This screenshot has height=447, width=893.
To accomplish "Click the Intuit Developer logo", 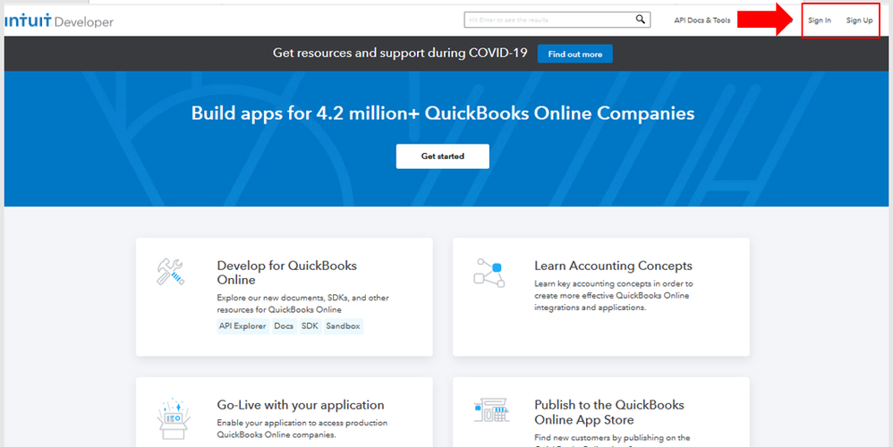I will [x=59, y=21].
